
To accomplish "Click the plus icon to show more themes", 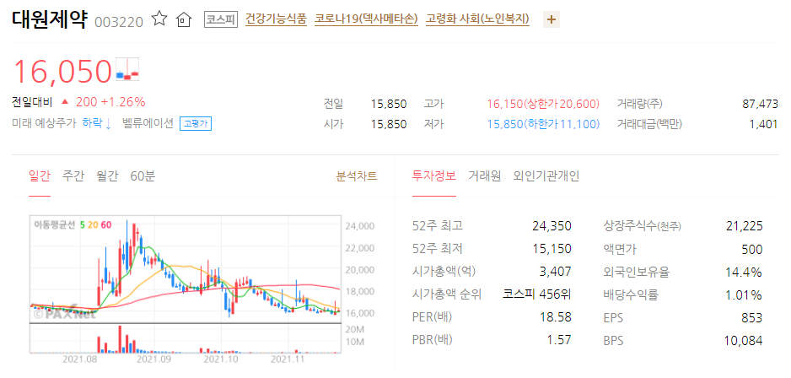I will click(x=552, y=19).
